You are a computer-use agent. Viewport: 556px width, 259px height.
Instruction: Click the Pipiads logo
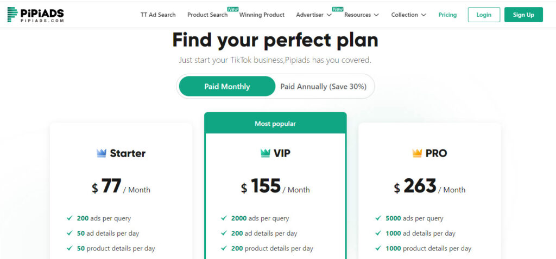tap(35, 15)
